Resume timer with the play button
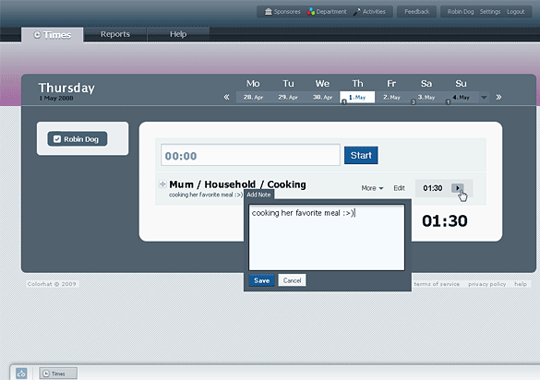This screenshot has width=540, height=380. (x=457, y=188)
